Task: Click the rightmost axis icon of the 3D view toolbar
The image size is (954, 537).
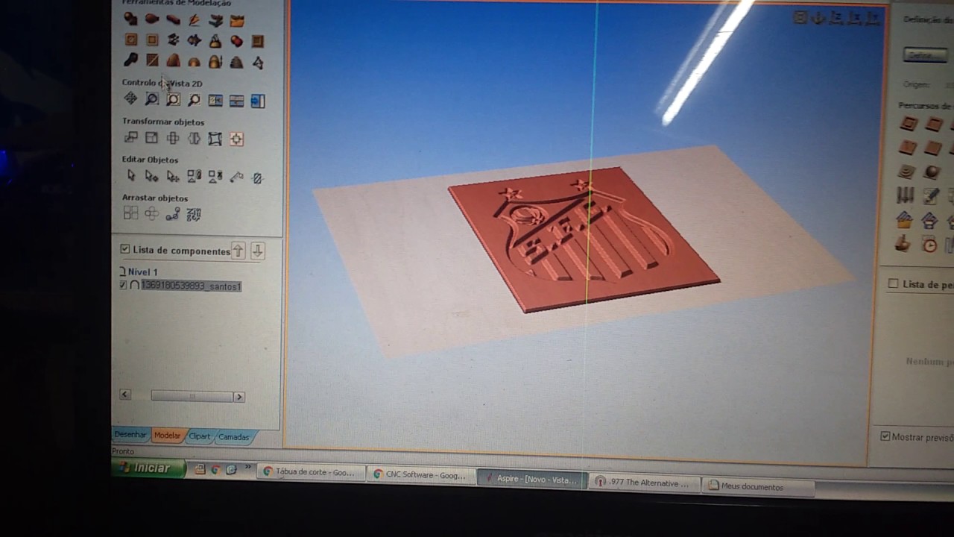Action: coord(874,18)
